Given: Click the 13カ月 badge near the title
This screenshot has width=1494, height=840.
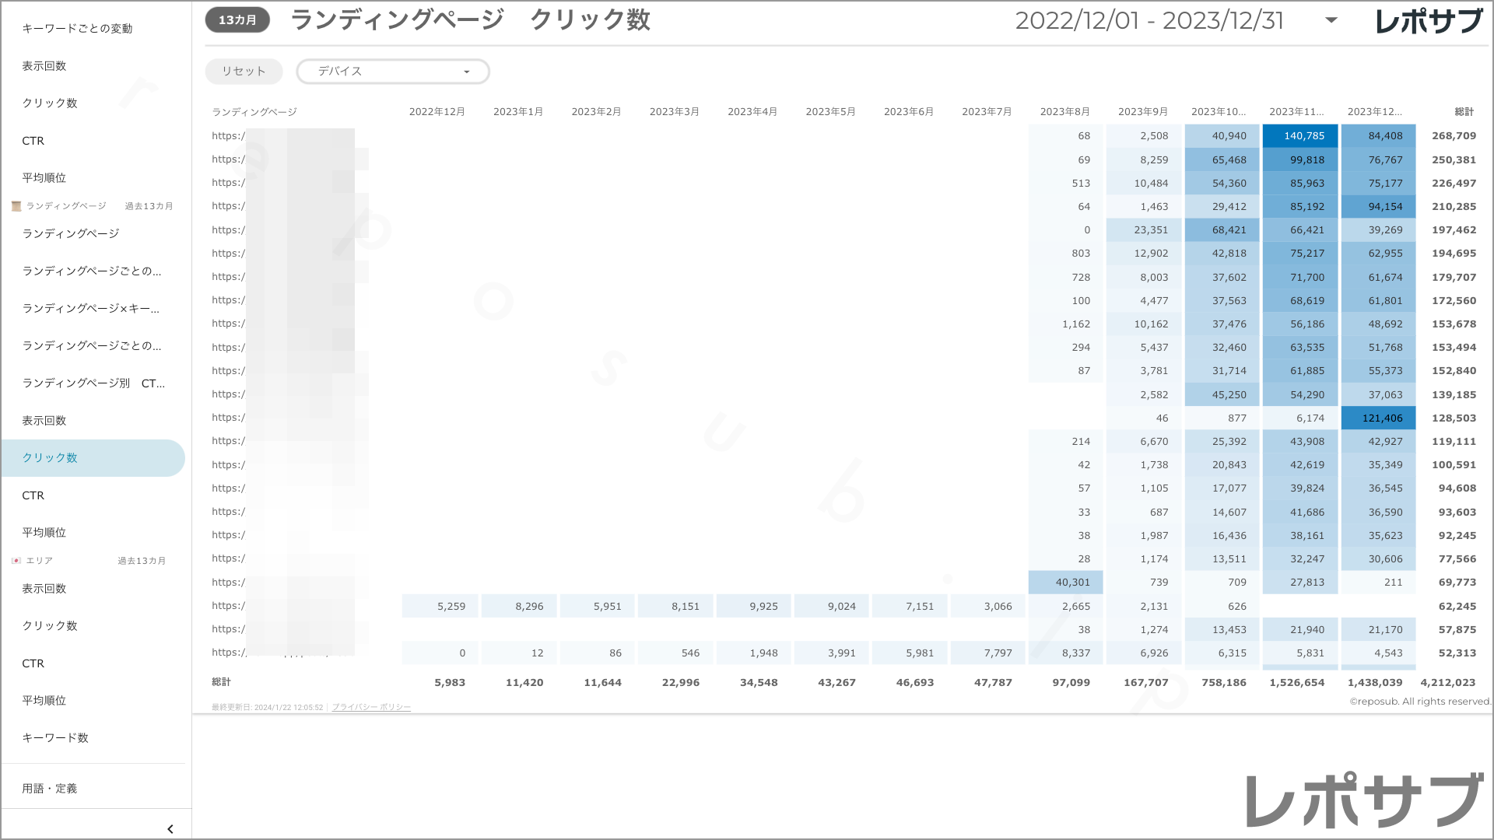Looking at the screenshot, I should pos(237,19).
